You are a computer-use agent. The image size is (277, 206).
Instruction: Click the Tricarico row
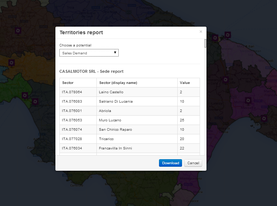[106, 139]
